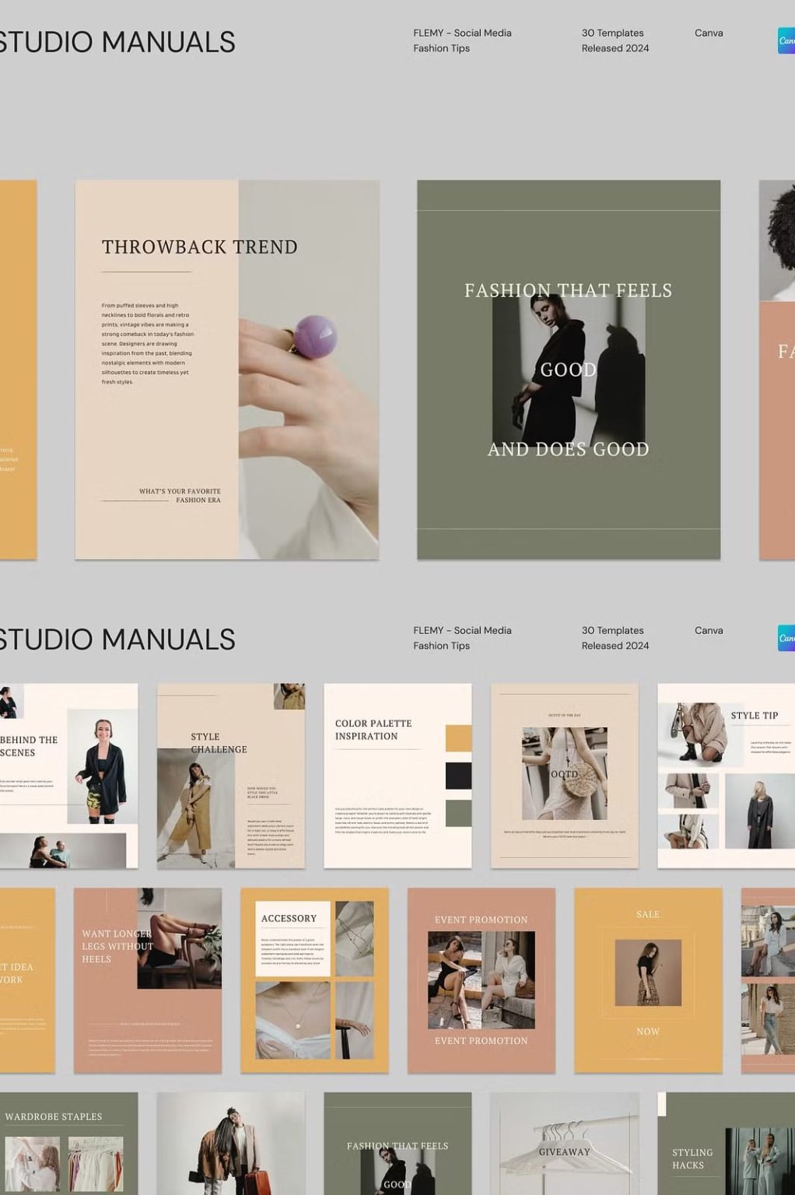The image size is (795, 1195).
Task: Open the OOTD outfit template
Action: (565, 776)
